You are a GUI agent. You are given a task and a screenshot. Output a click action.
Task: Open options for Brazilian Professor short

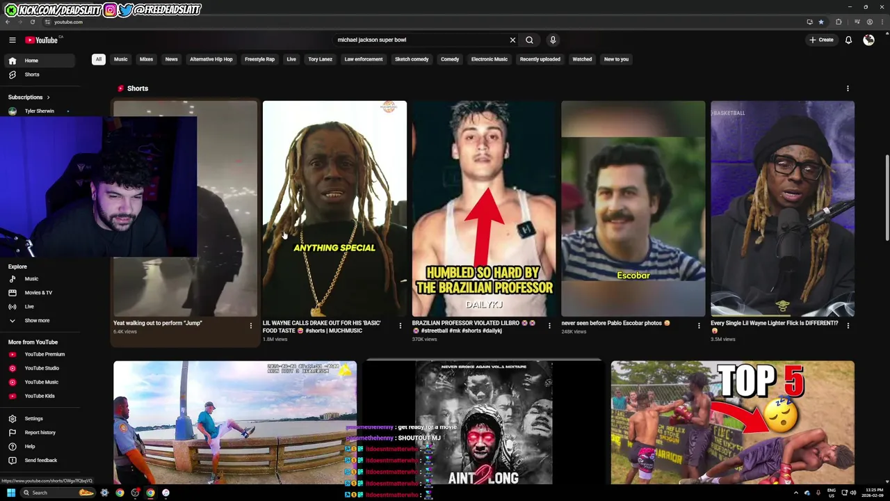tap(549, 326)
